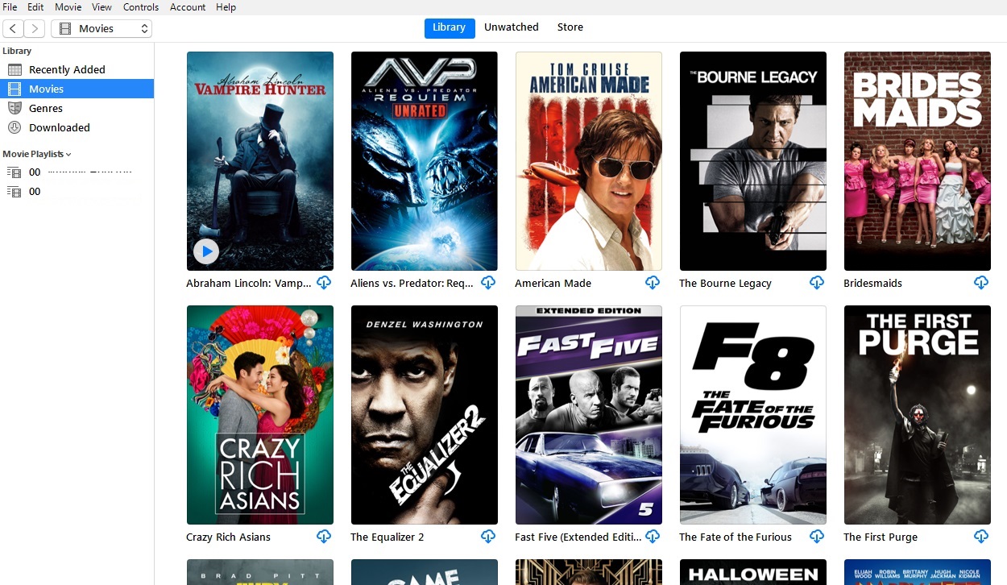Download The Equalizer 2 from cloud
The height and width of the screenshot is (585, 1007).
coord(488,537)
